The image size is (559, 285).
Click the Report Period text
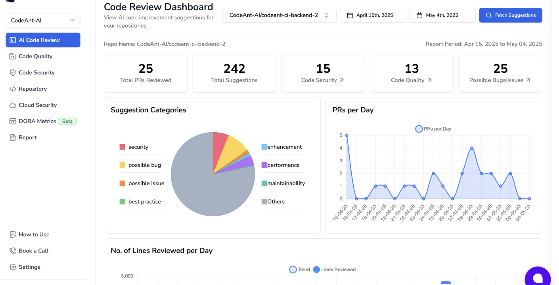click(484, 44)
